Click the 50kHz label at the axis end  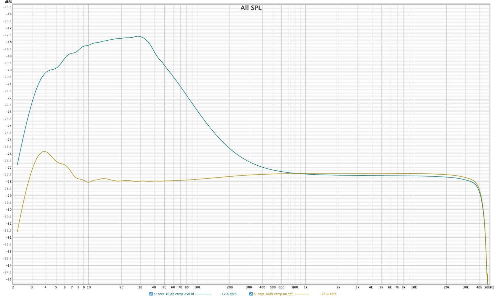click(489, 287)
